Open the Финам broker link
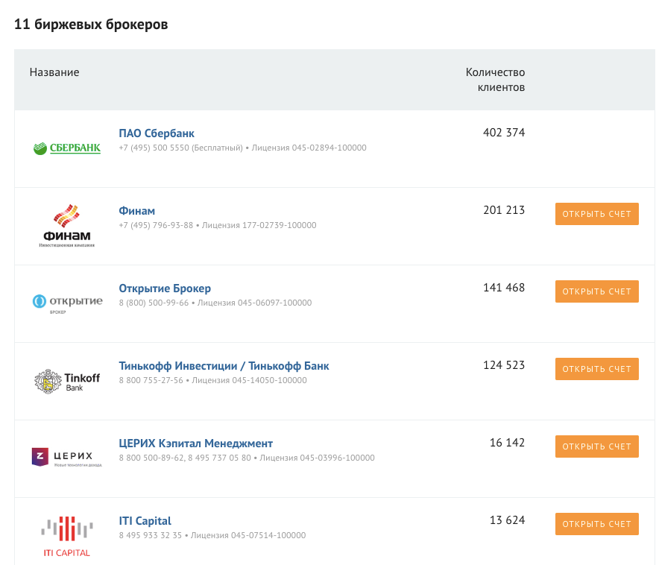Image resolution: width=656 pixels, height=565 pixels. coord(137,211)
